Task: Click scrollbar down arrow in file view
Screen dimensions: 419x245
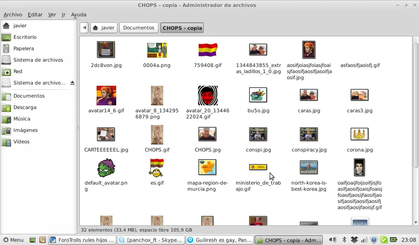Action: pyautogui.click(x=416, y=223)
